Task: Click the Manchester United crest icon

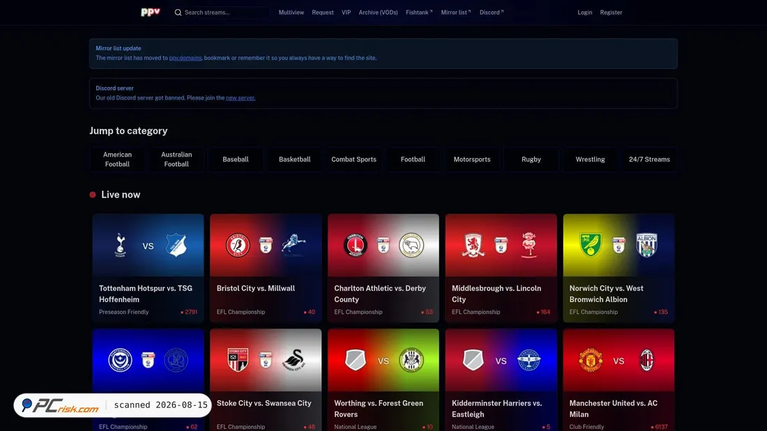Action: point(591,361)
